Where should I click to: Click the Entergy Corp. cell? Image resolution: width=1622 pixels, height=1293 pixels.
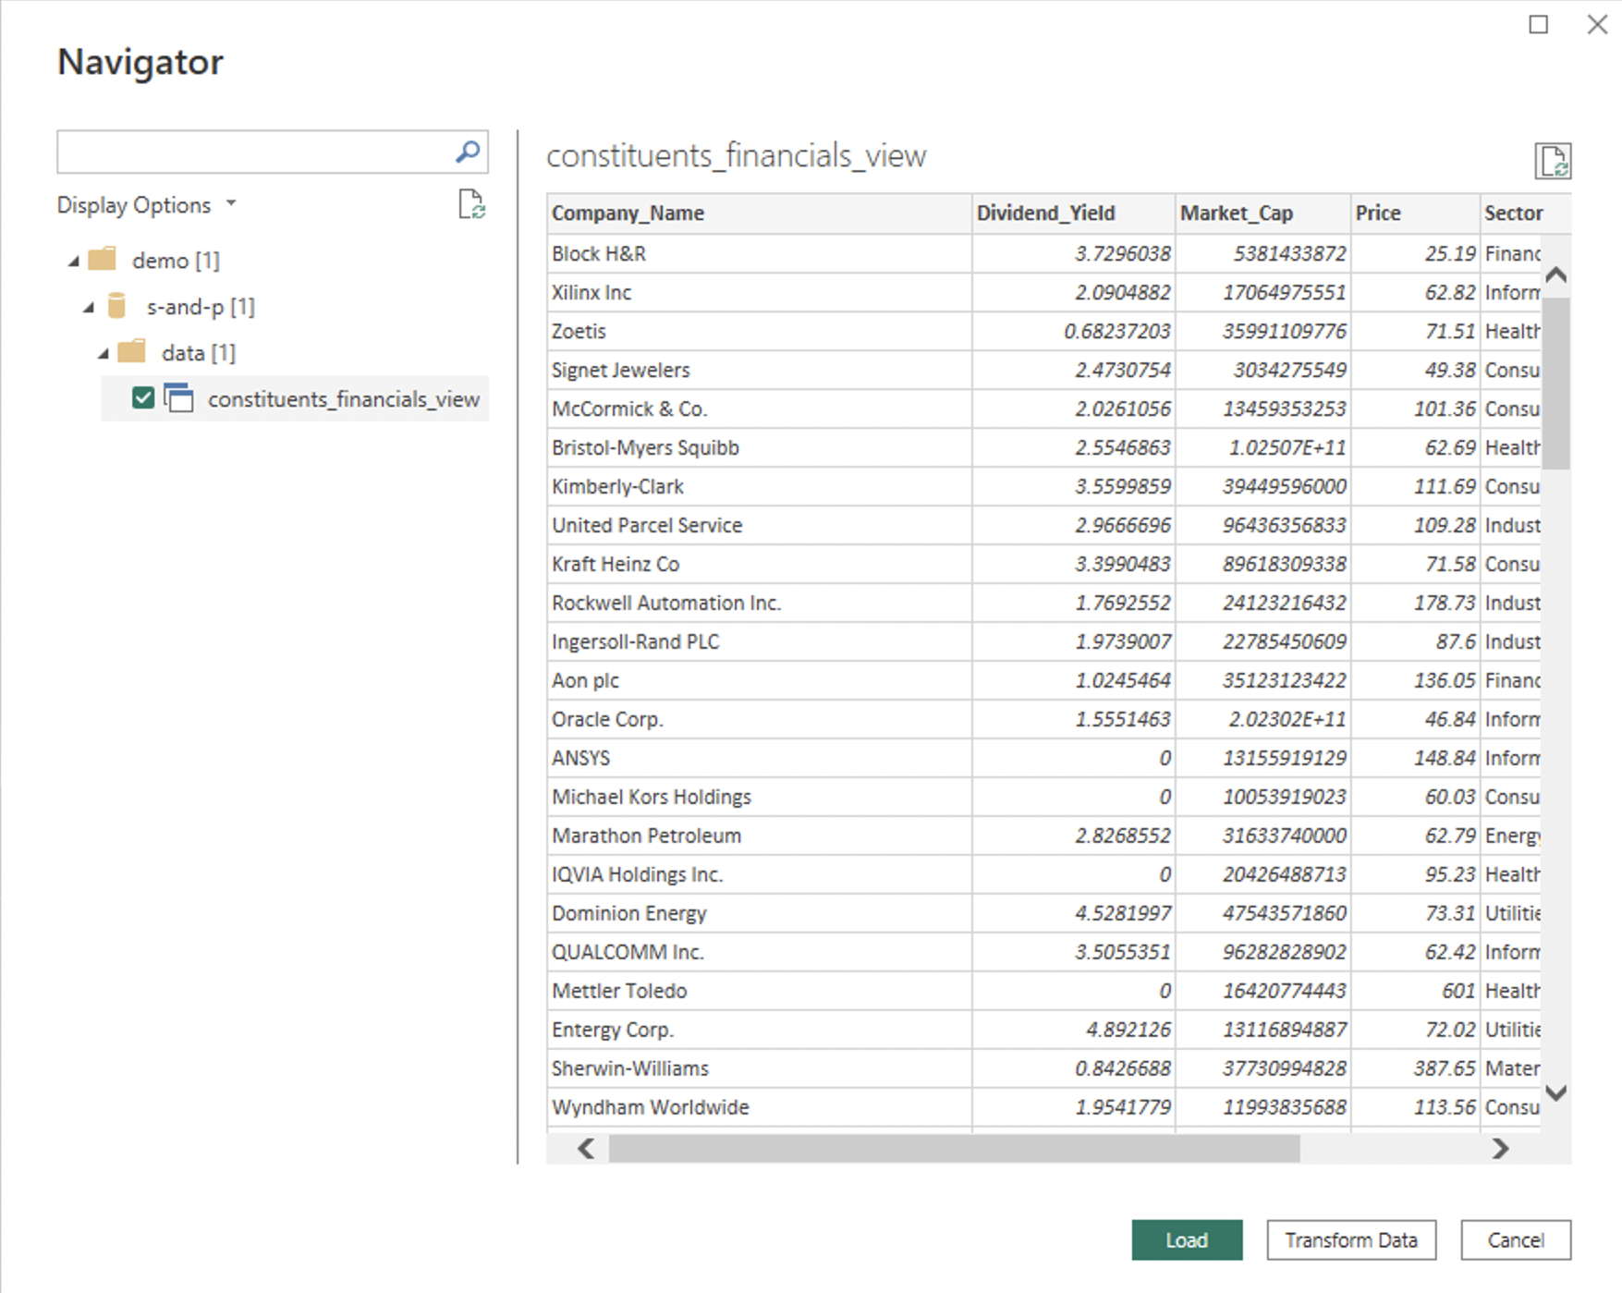click(x=759, y=1030)
